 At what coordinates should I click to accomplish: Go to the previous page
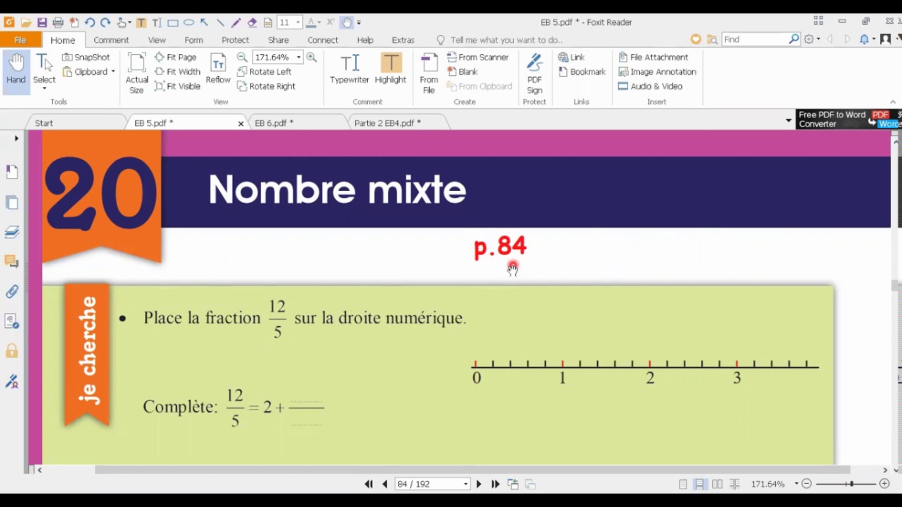(385, 484)
